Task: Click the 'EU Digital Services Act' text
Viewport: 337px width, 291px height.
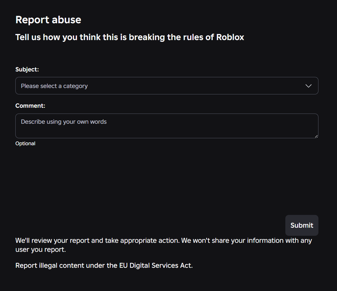Action: [155, 265]
